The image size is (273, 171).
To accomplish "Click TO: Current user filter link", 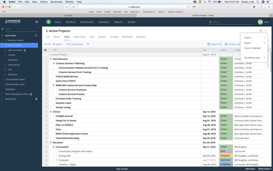I will tap(75, 44).
